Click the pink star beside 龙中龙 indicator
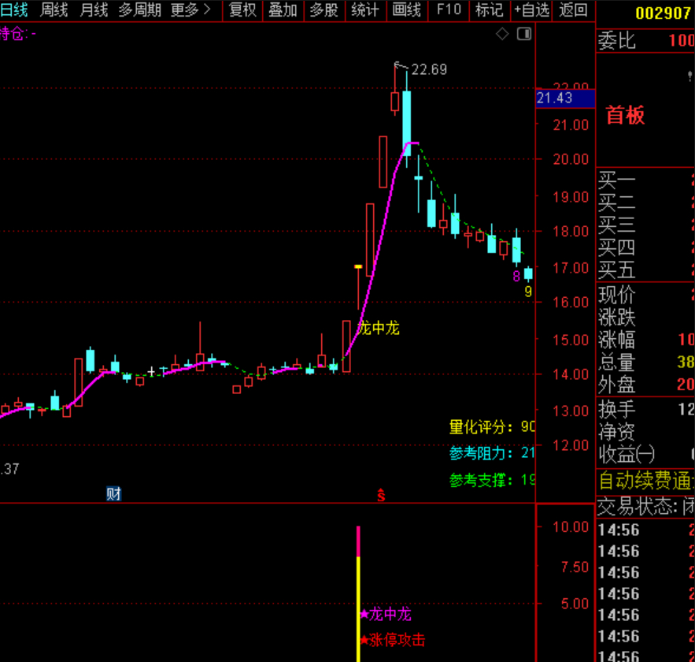This screenshot has width=695, height=662. tap(364, 615)
